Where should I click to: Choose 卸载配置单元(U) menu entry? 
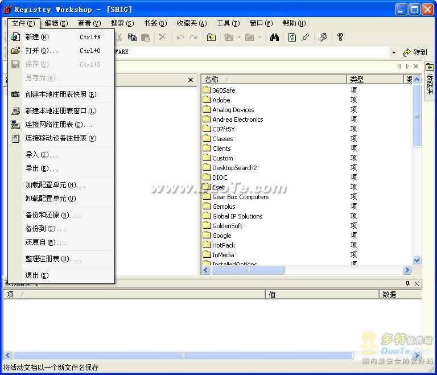tap(61, 198)
